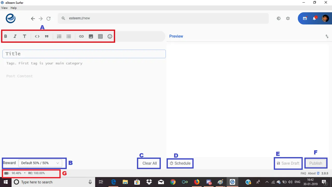332x187 pixels.
Task: Focus the Title input field
Action: pos(84,54)
